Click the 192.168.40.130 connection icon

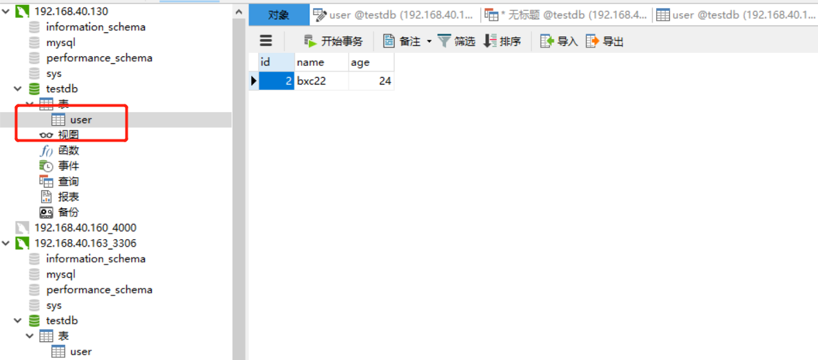pyautogui.click(x=23, y=11)
